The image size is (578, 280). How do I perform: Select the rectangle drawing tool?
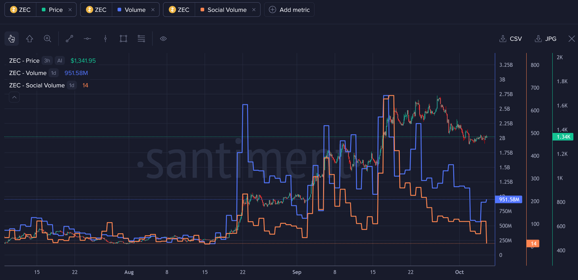pos(123,38)
